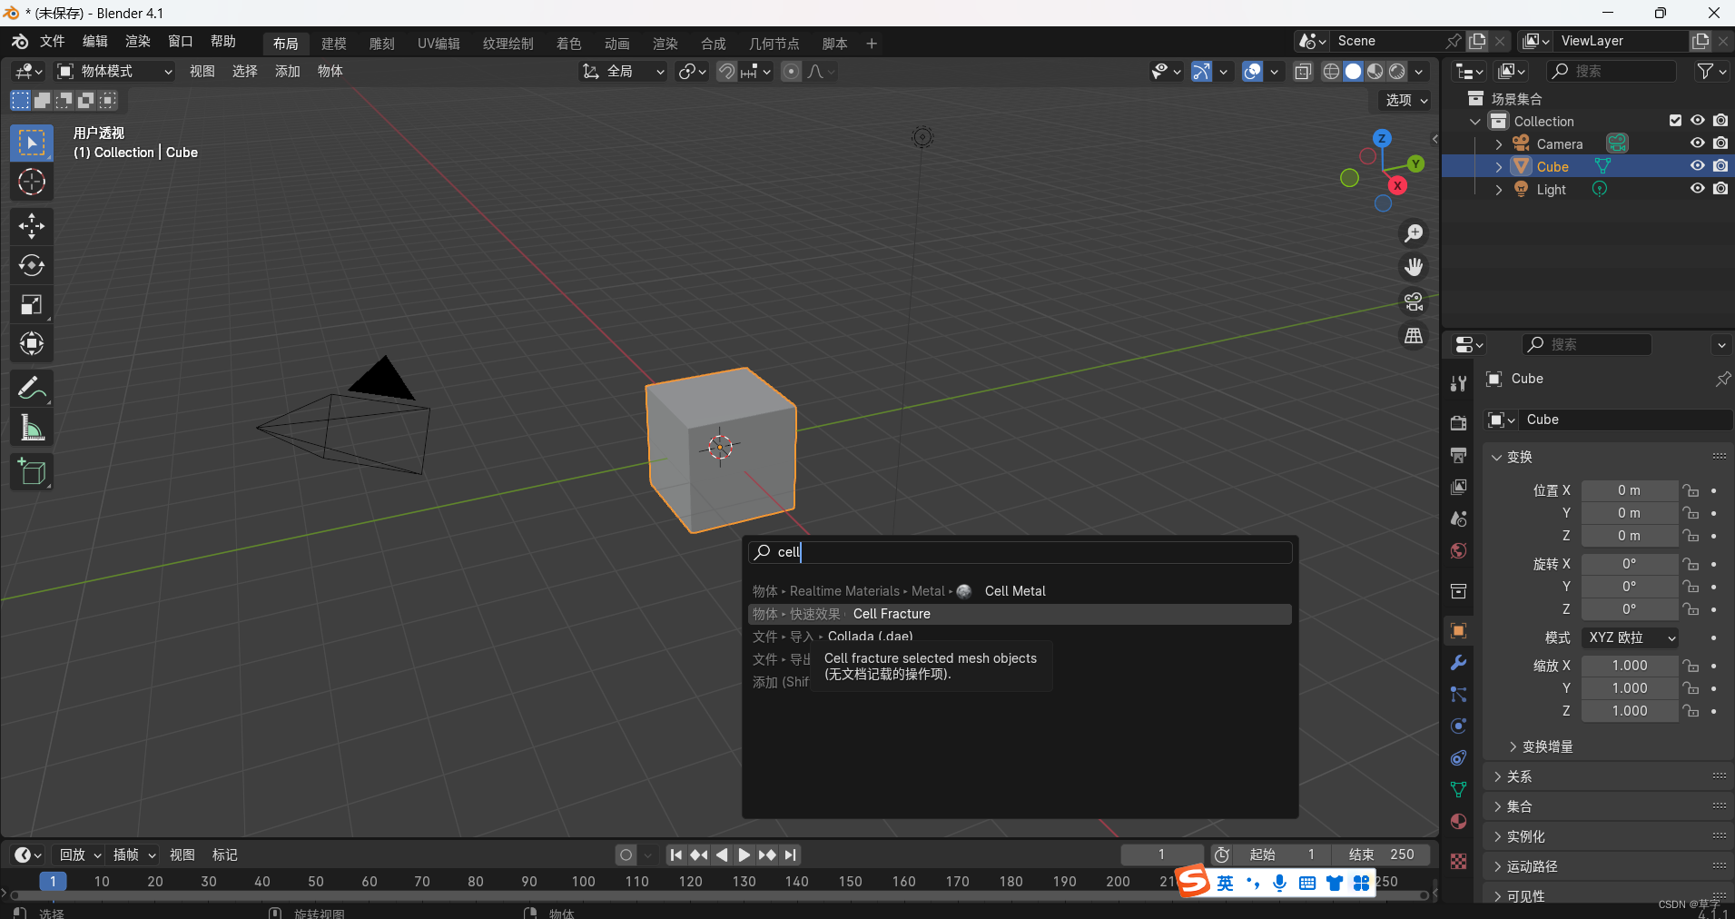Open the 添加 Add menu in viewport header

coord(288,71)
